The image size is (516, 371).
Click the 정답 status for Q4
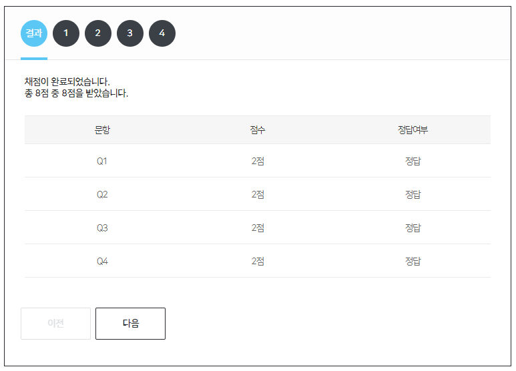(413, 262)
